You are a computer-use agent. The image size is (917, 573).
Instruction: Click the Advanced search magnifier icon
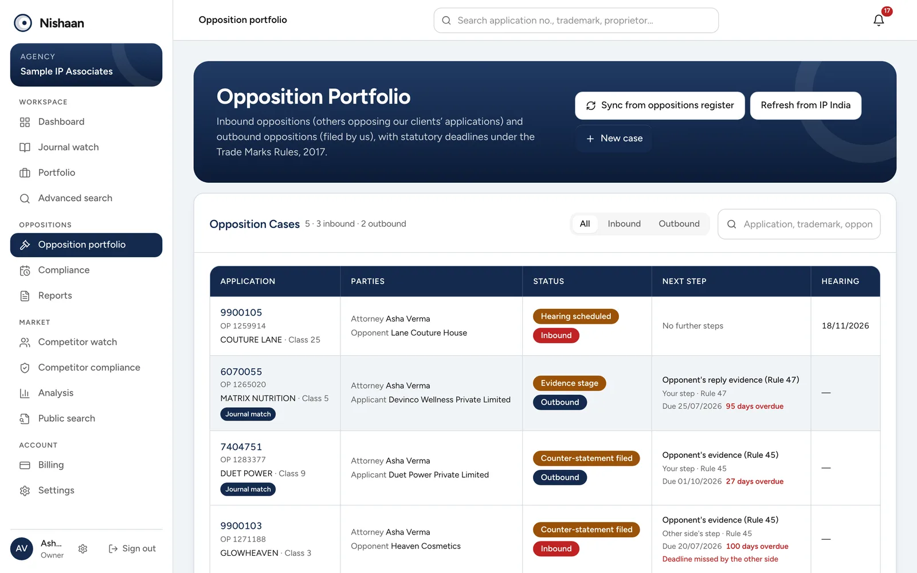[x=25, y=198]
